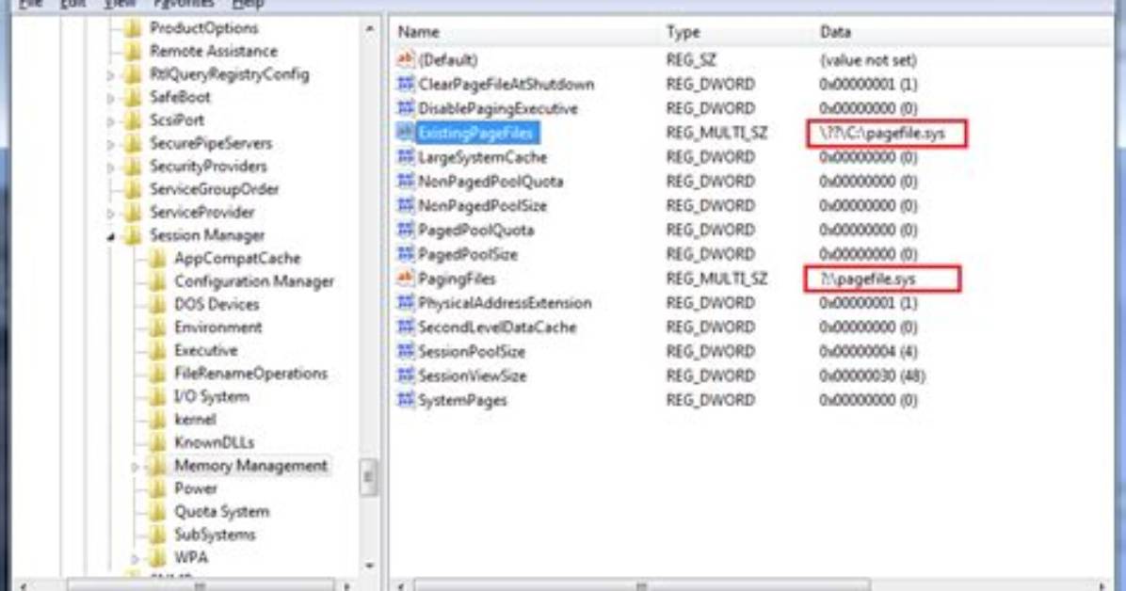
Task: Click the '(value not set)' data cell
Action: [867, 59]
